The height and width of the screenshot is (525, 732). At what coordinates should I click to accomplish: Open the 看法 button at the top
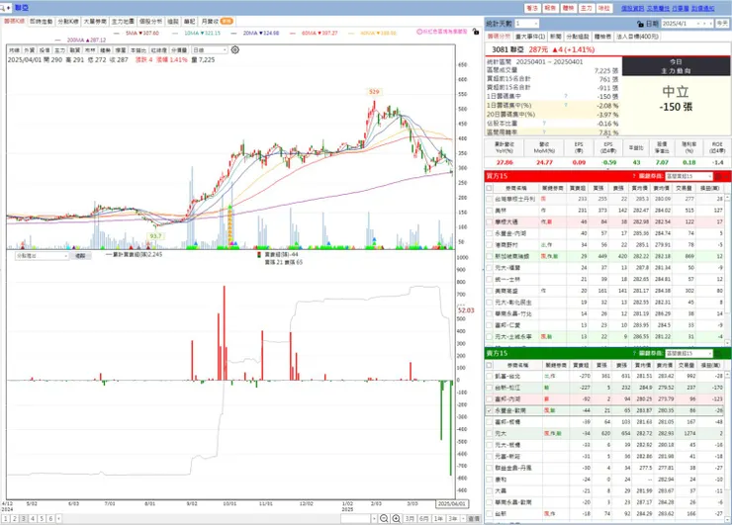click(x=532, y=8)
